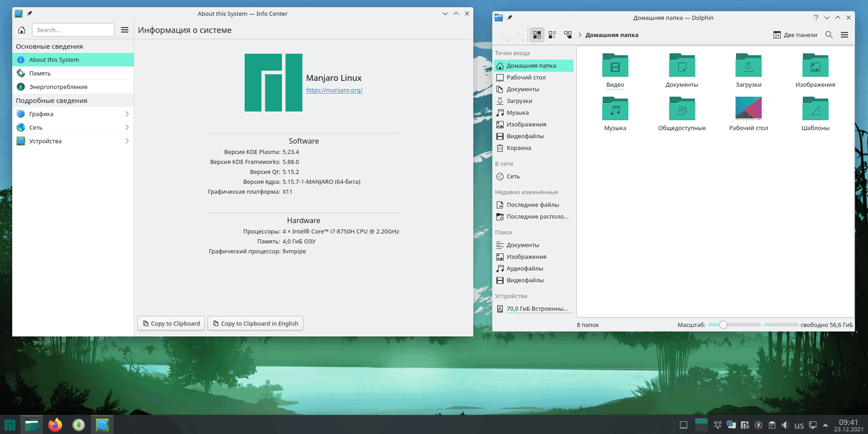This screenshot has width=868, height=434.
Task: Open 'Изображения' under Точки входа
Action: 534,124
